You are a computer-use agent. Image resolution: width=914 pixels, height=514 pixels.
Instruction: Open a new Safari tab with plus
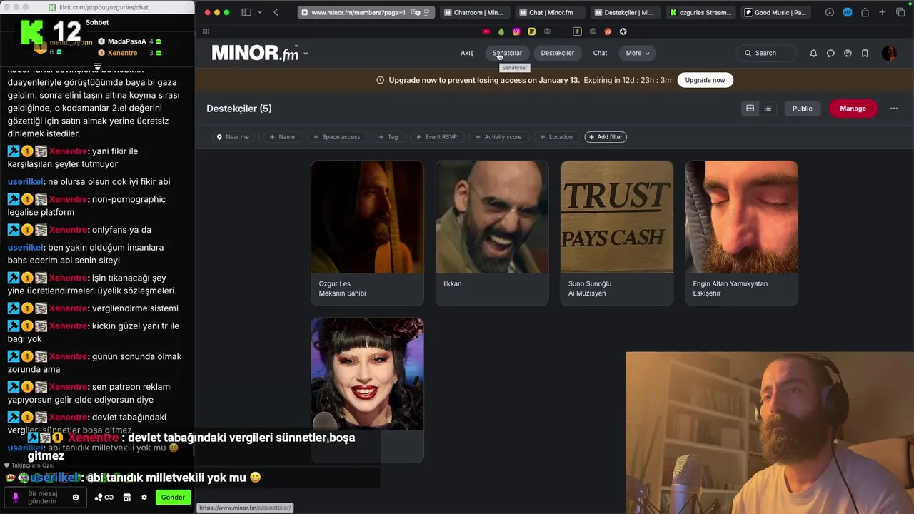coord(883,12)
